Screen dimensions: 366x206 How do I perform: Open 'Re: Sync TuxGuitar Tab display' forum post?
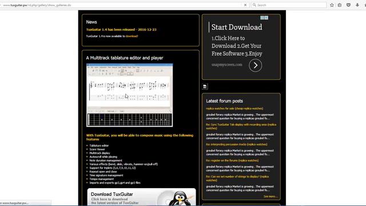coord(241,126)
